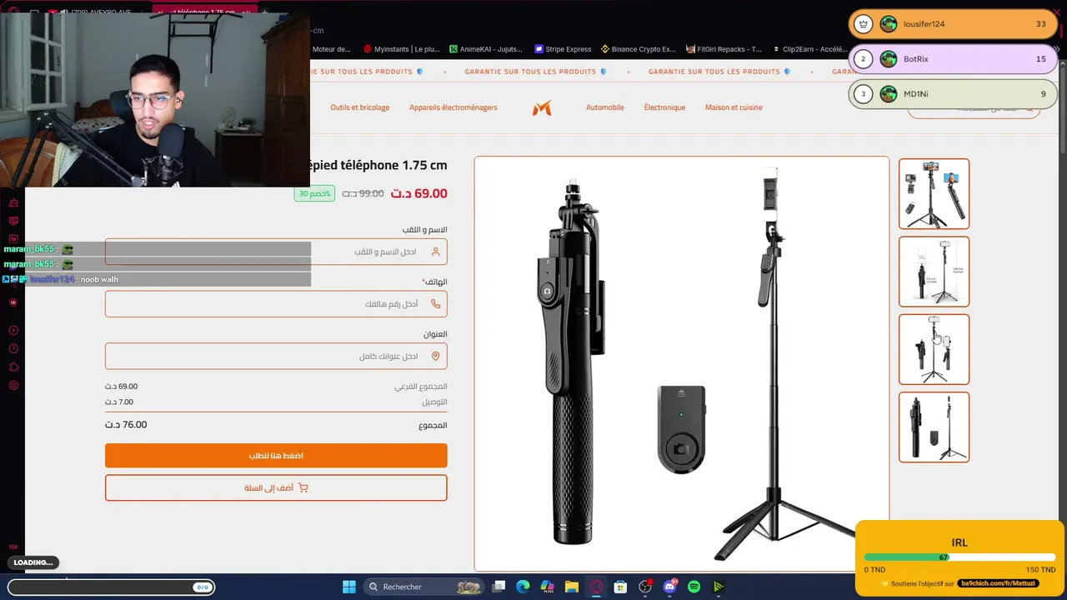Open Discord from the taskbar
Viewport: 1067px width, 600px height.
pos(669,587)
